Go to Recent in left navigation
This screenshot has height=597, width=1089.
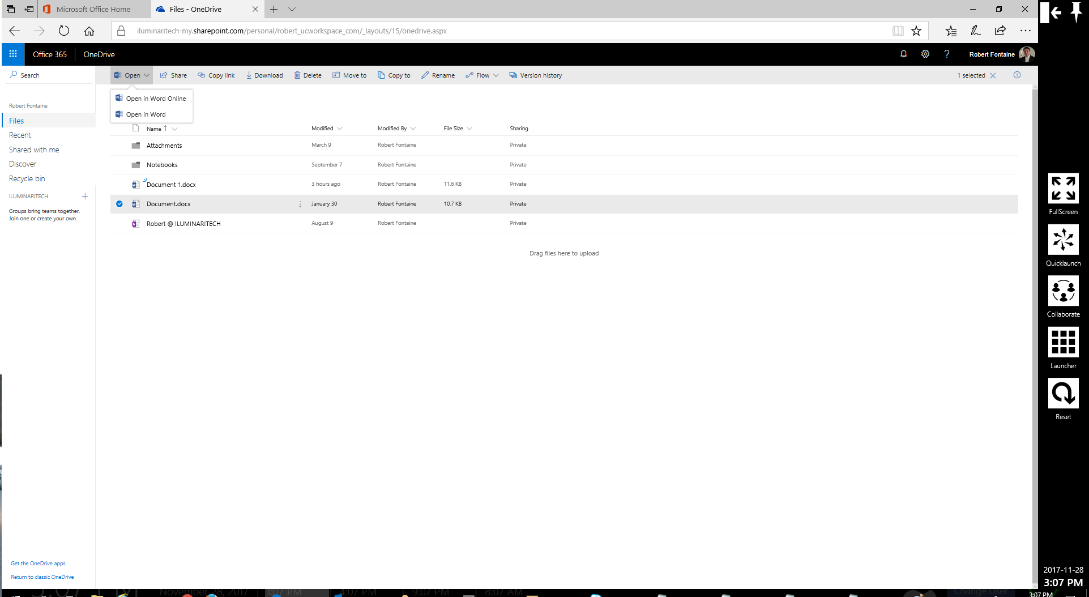click(20, 135)
